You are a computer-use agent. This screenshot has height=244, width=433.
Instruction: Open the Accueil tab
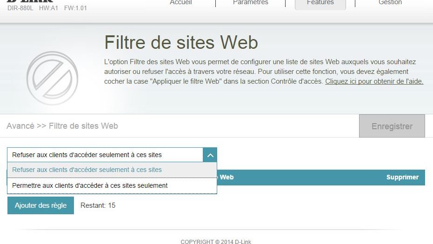(181, 3)
